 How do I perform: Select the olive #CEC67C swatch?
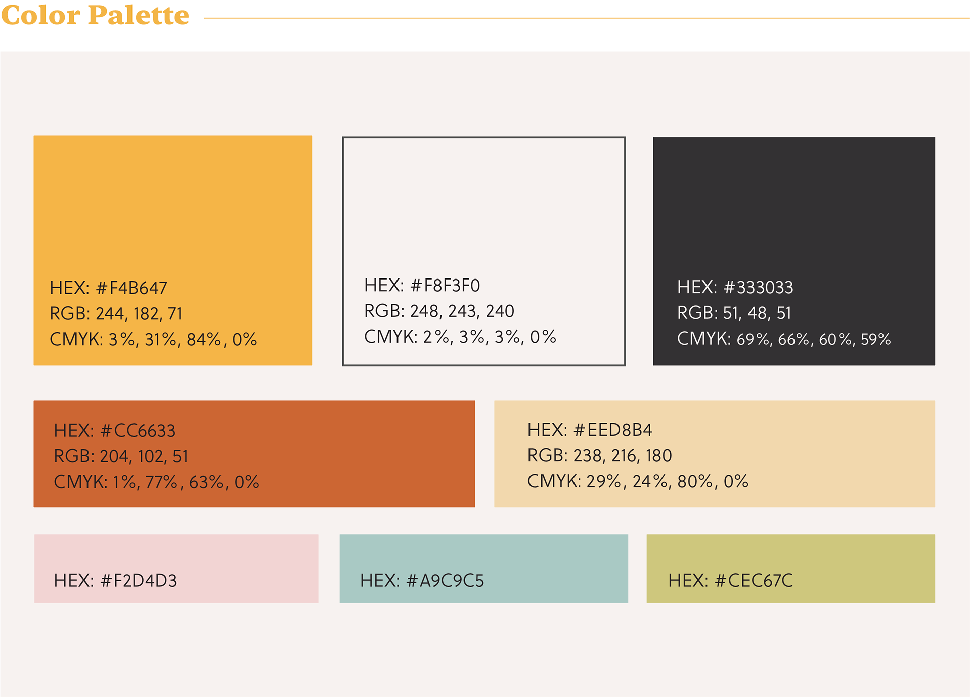[790, 569]
